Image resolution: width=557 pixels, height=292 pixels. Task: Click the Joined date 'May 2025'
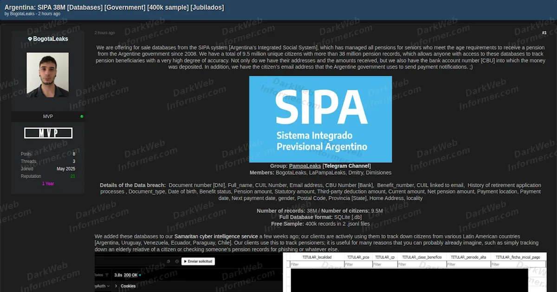coord(66,169)
